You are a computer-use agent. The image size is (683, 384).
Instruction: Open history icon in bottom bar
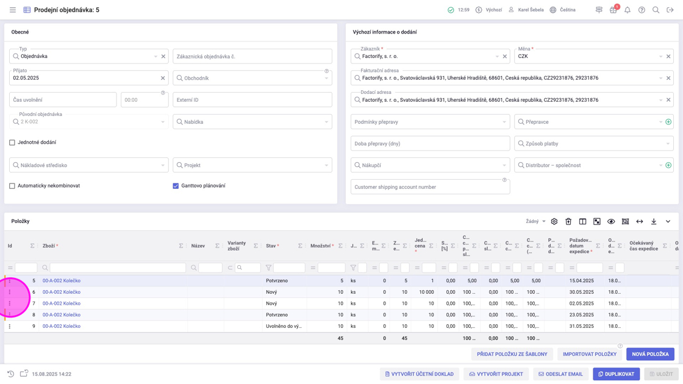10,374
